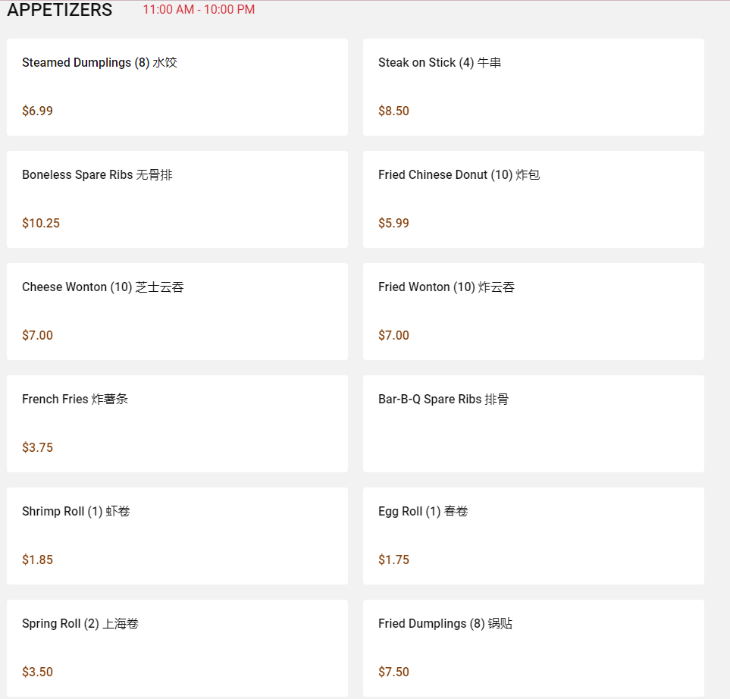Click the $5.99 Fried Chinese Donut price
The height and width of the screenshot is (699, 730).
click(x=393, y=224)
